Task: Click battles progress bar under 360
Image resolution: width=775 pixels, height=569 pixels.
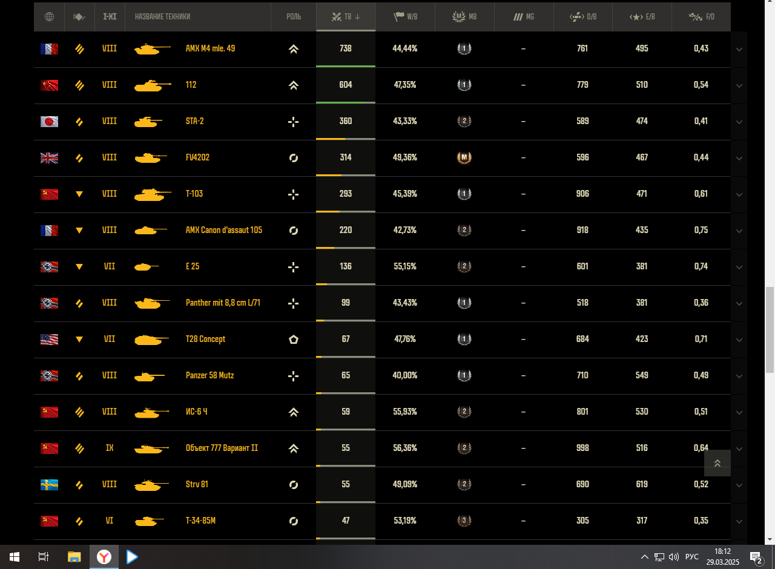Action: point(346,139)
